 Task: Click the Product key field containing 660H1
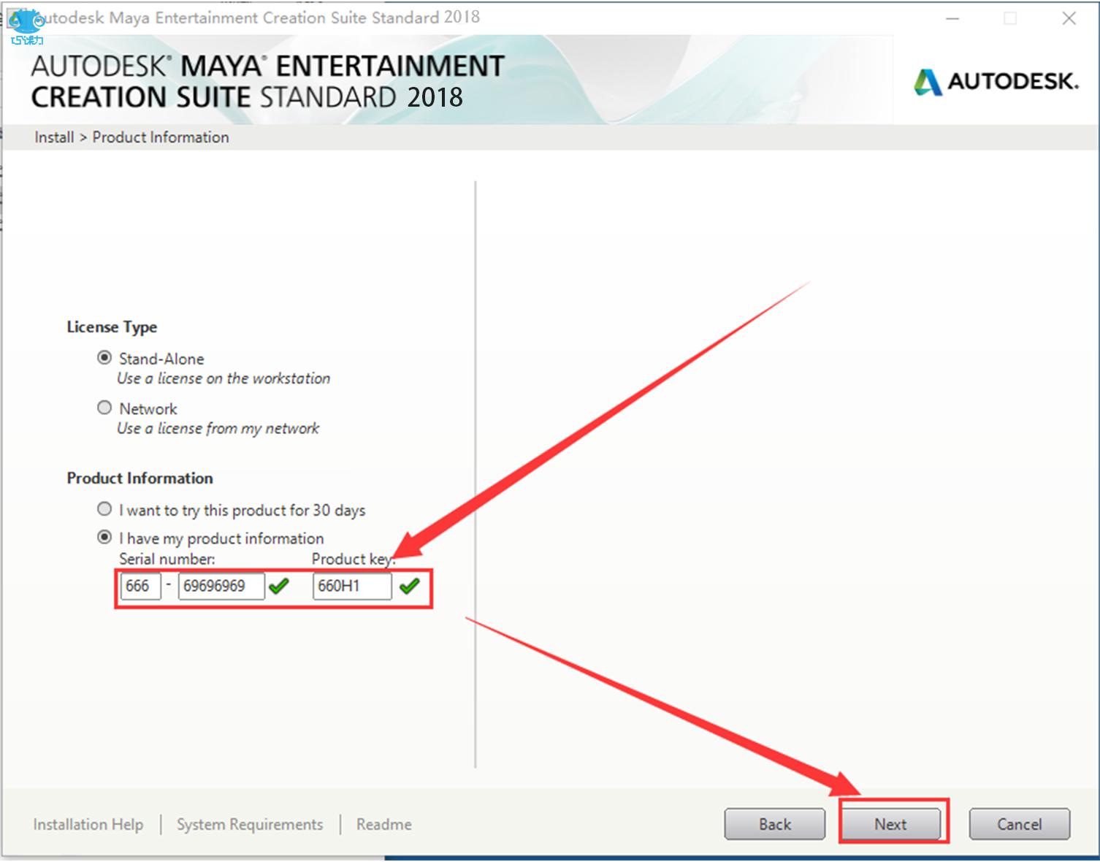[x=351, y=586]
